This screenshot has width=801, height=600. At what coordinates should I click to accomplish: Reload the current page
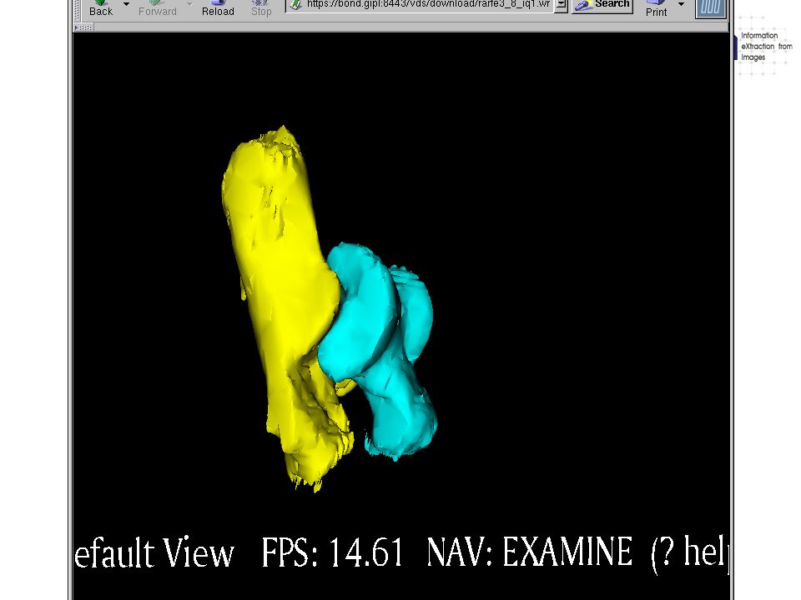pyautogui.click(x=218, y=8)
